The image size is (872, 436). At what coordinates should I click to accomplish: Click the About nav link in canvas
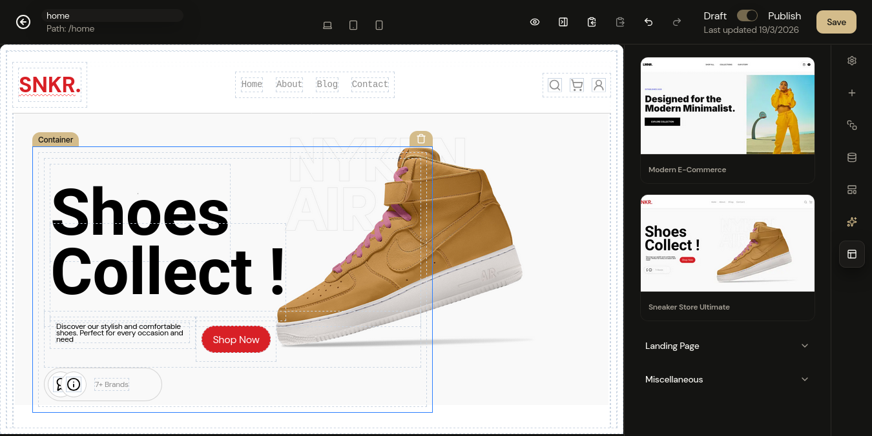(289, 84)
